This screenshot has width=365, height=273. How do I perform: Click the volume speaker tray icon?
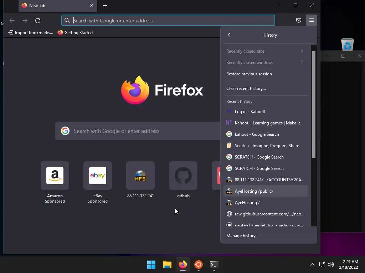pos(330,264)
